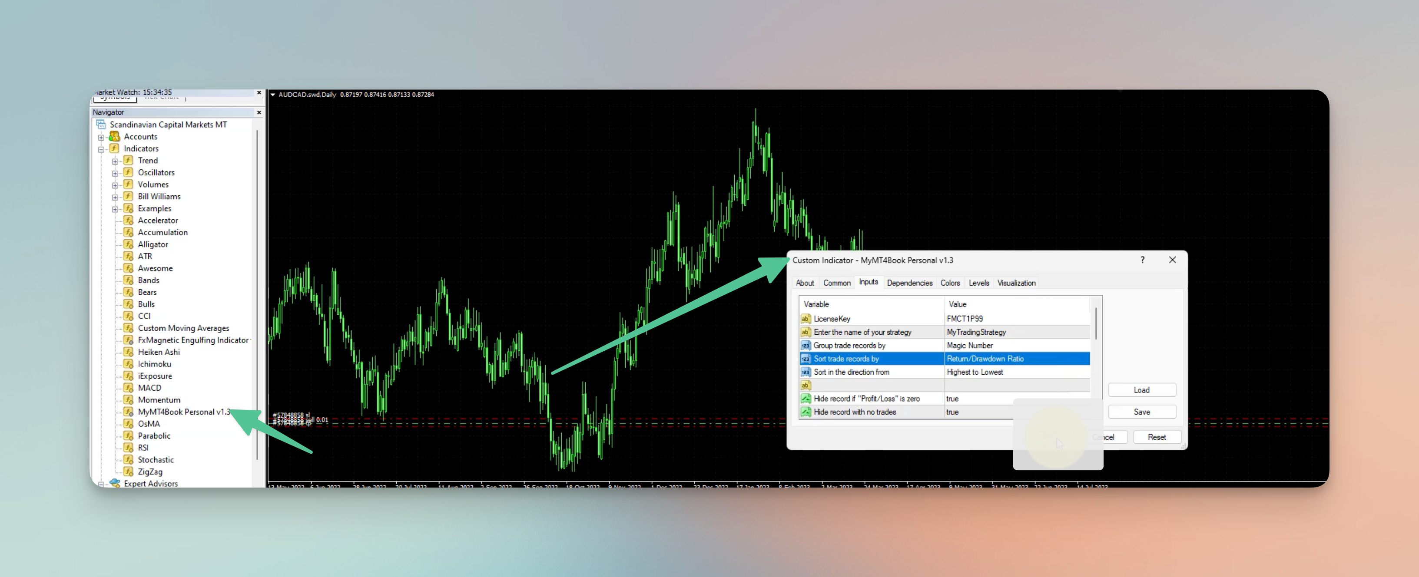Select the Ichimoku indicator icon
The image size is (1419, 577).
pos(128,364)
